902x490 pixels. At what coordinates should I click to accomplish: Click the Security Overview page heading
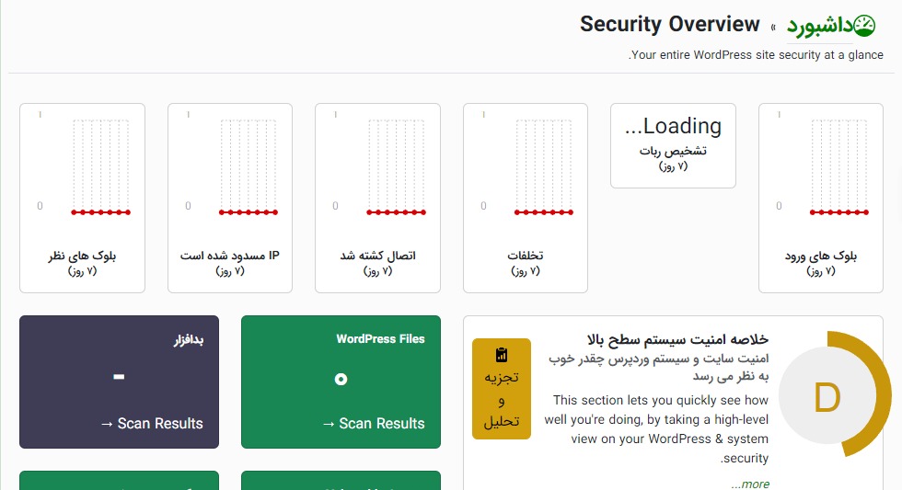click(x=670, y=25)
